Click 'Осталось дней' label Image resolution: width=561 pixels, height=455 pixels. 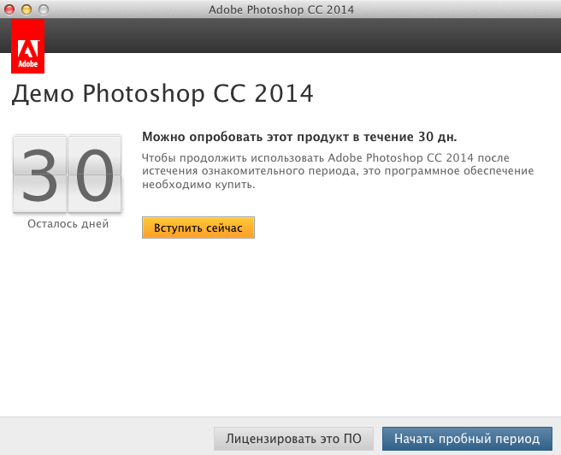click(x=68, y=223)
